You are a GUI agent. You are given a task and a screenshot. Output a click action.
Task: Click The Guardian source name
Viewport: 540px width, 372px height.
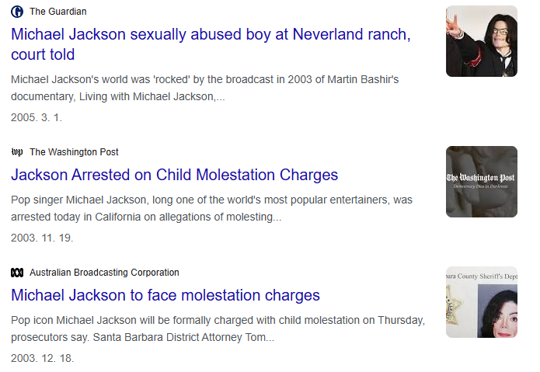(x=58, y=12)
